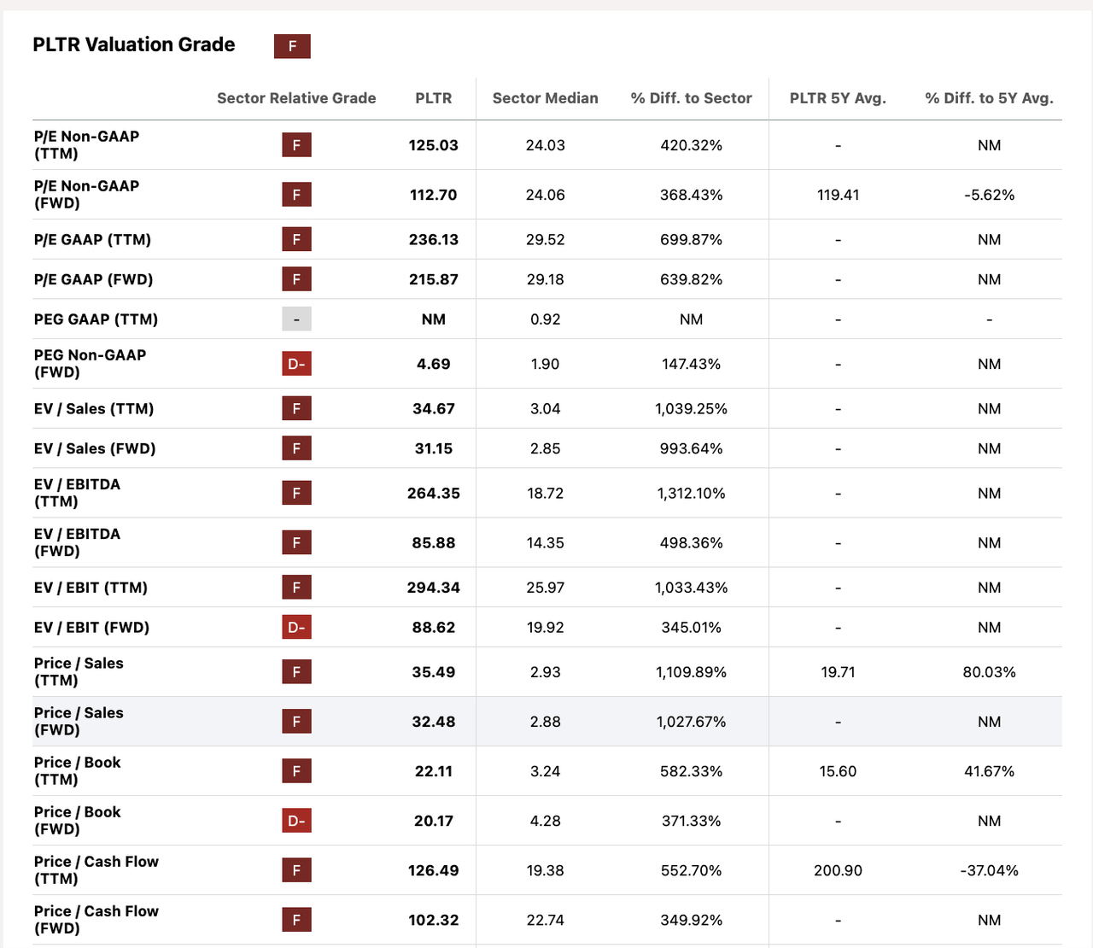Select the PLTR value 125.03
Screen dimensions: 1093x948
pos(434,145)
